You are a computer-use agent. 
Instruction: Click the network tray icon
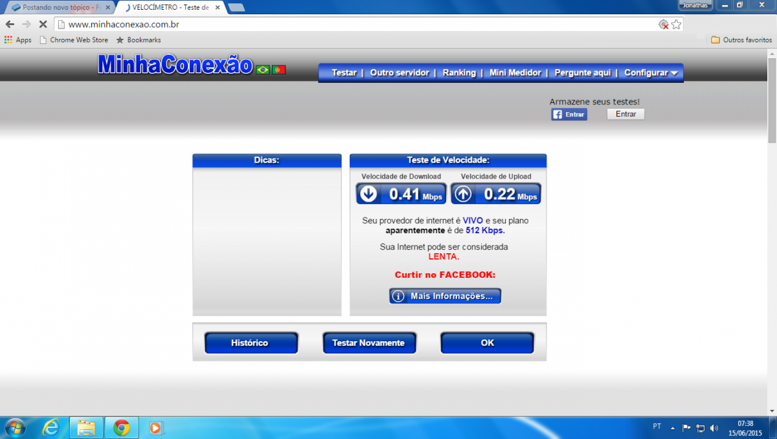tap(700, 428)
